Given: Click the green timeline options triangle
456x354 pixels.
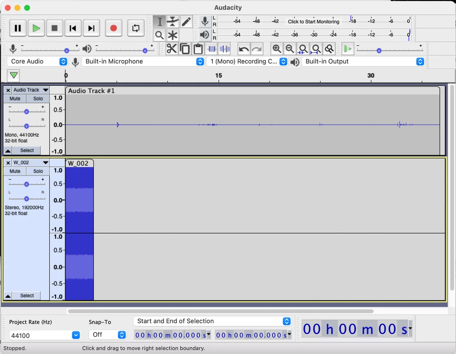Looking at the screenshot, I should 14,75.
